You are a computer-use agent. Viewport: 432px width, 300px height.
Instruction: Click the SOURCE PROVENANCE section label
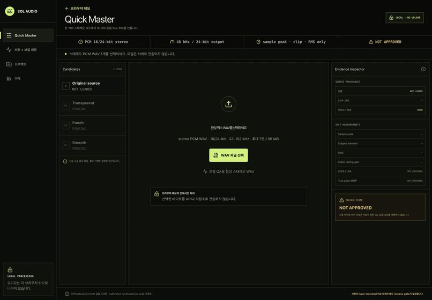pos(347,82)
